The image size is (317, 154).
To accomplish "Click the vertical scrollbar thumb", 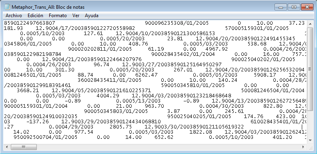I will coord(310,69).
